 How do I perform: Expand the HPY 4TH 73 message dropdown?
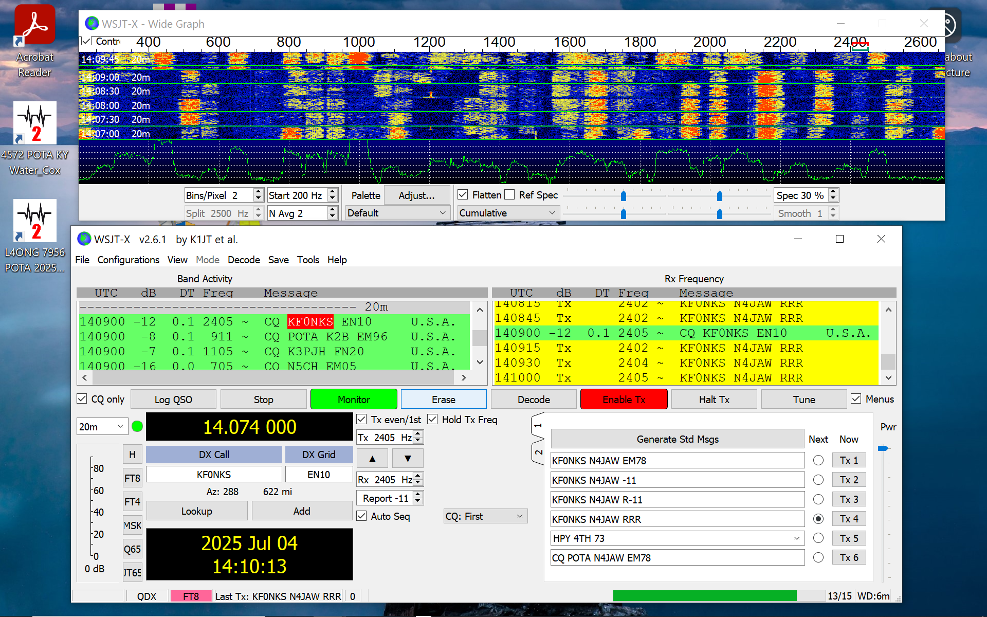797,538
